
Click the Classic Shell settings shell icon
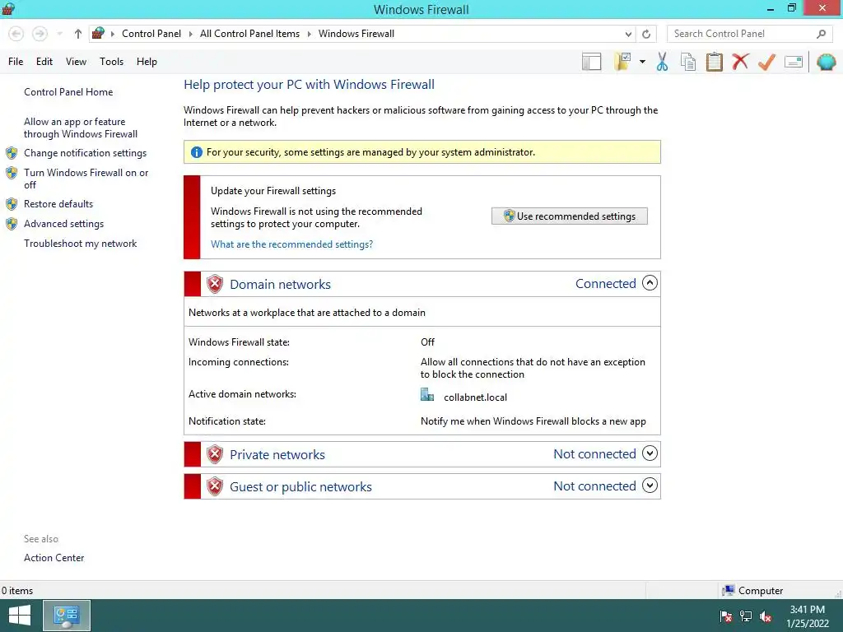[827, 62]
